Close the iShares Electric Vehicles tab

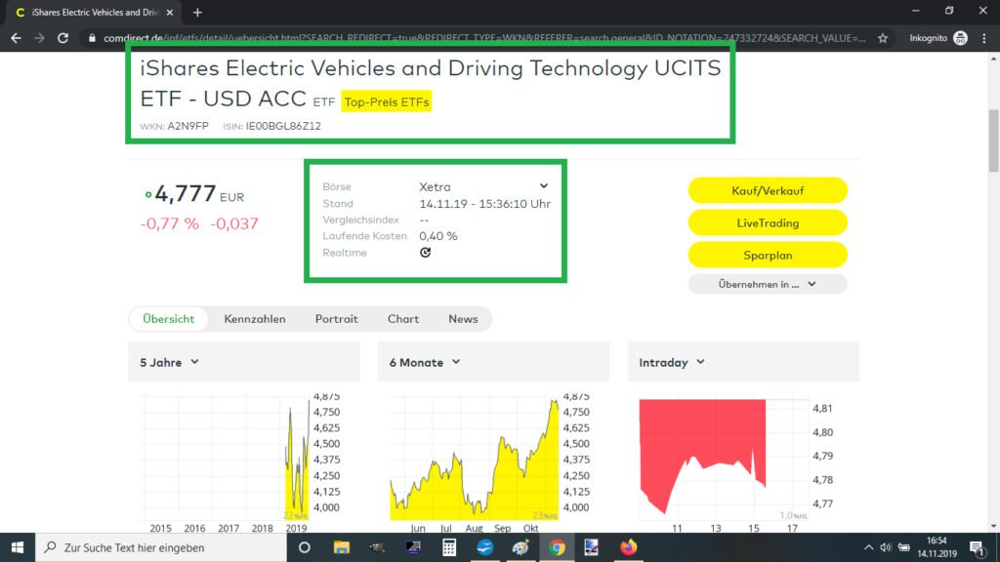pyautogui.click(x=170, y=12)
